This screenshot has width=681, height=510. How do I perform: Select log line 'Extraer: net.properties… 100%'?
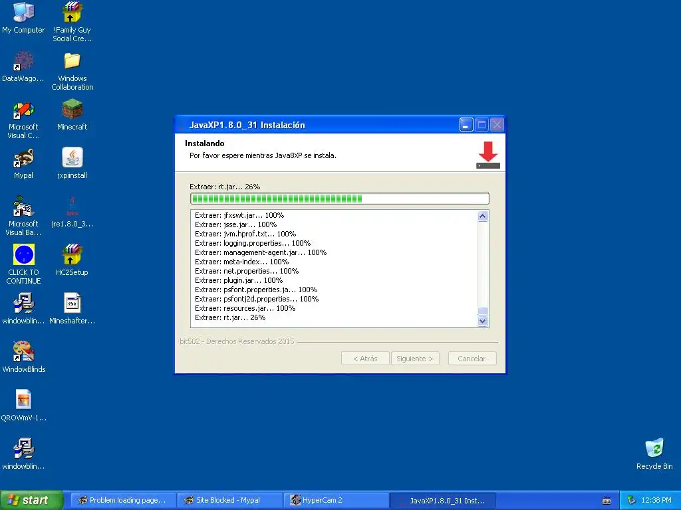pos(247,271)
